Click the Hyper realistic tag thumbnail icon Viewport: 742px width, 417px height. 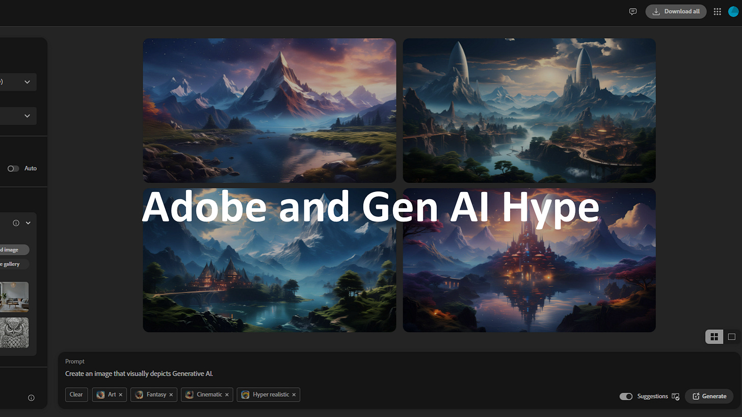coord(245,395)
